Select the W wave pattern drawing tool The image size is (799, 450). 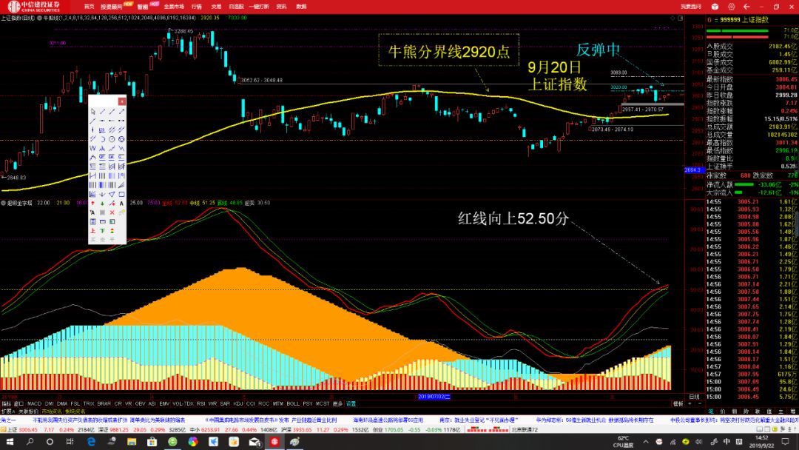pyautogui.click(x=92, y=148)
